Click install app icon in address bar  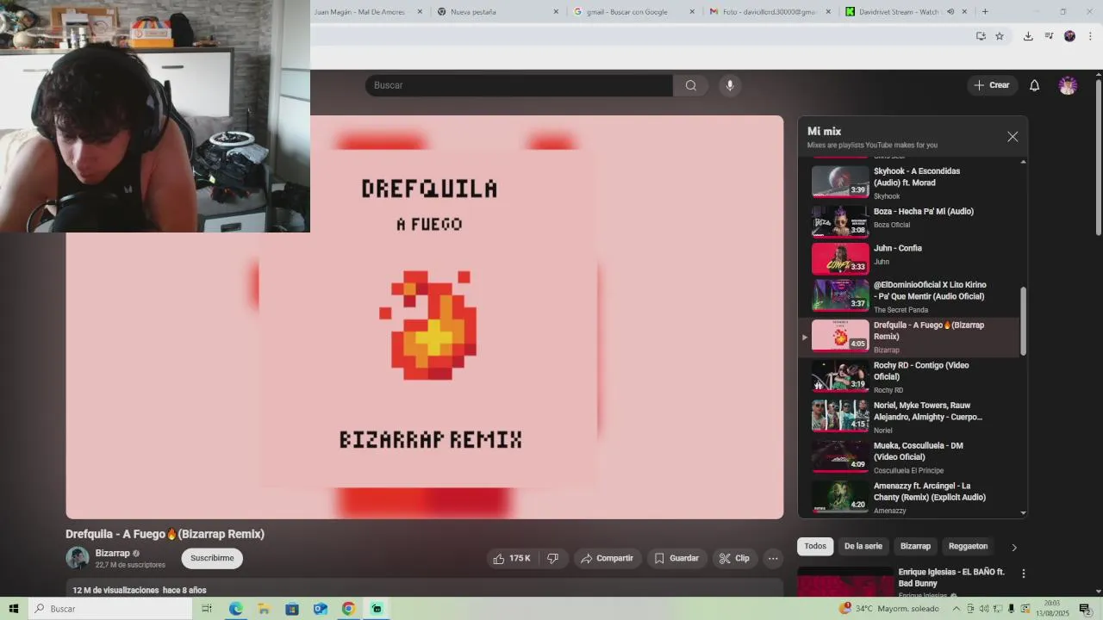[x=981, y=36]
